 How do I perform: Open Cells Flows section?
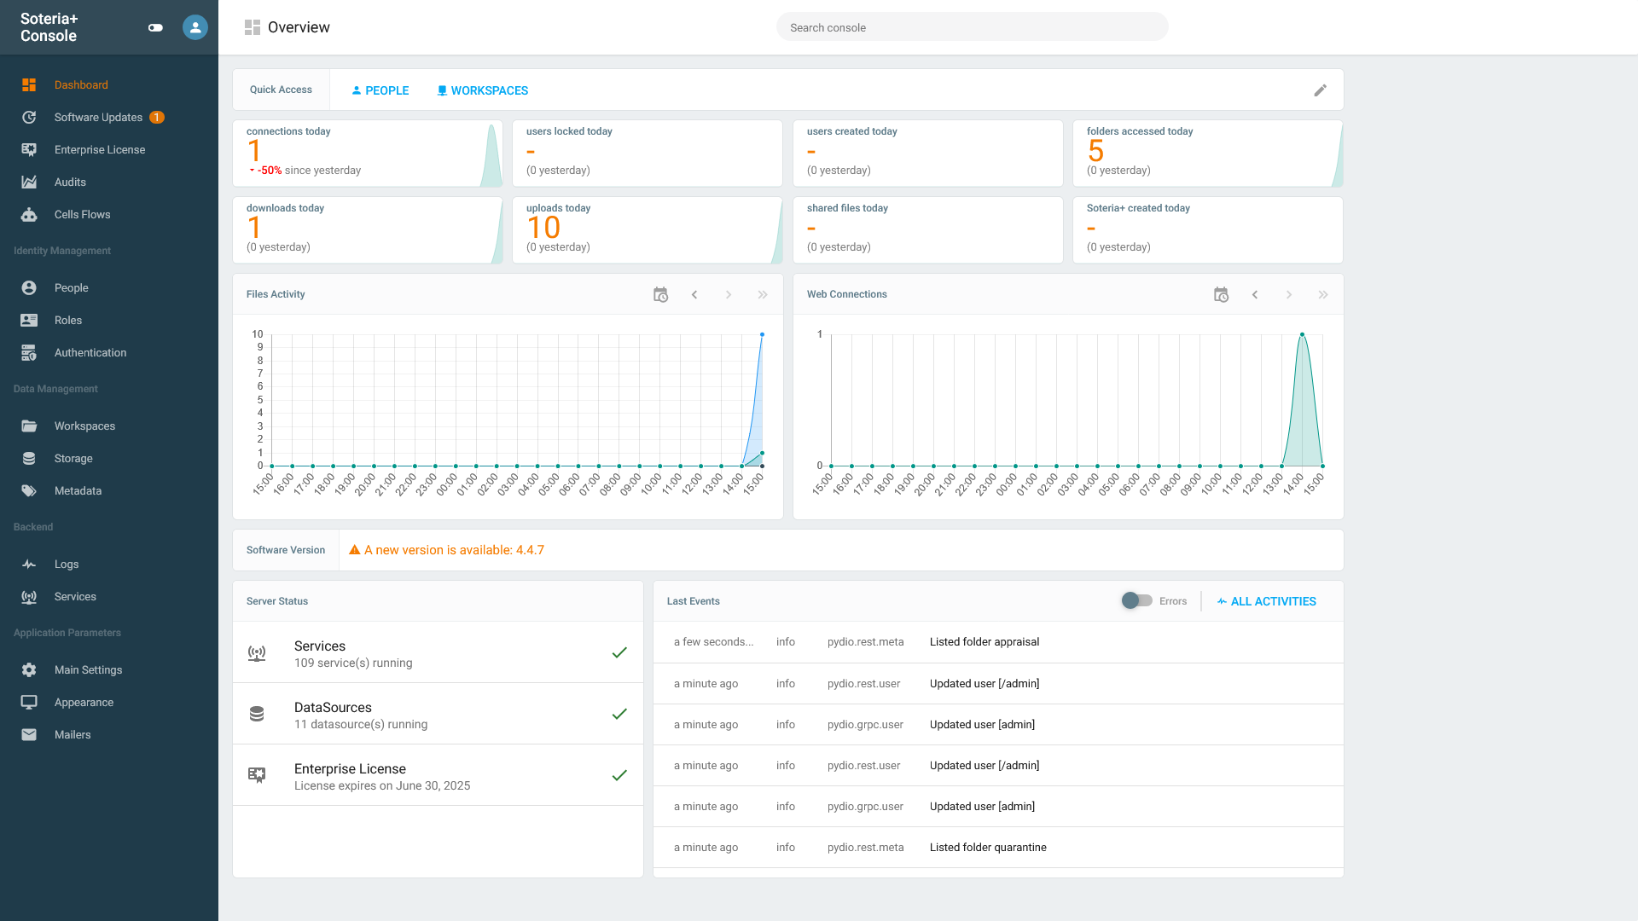82,214
